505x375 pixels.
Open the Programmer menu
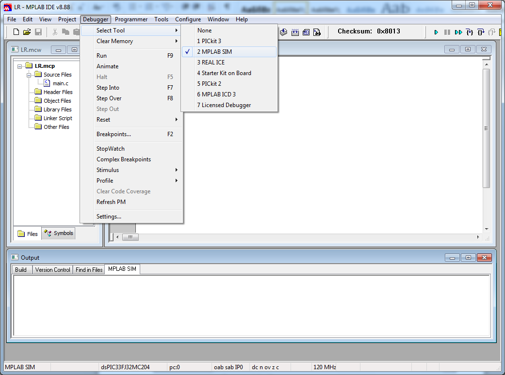pyautogui.click(x=131, y=19)
